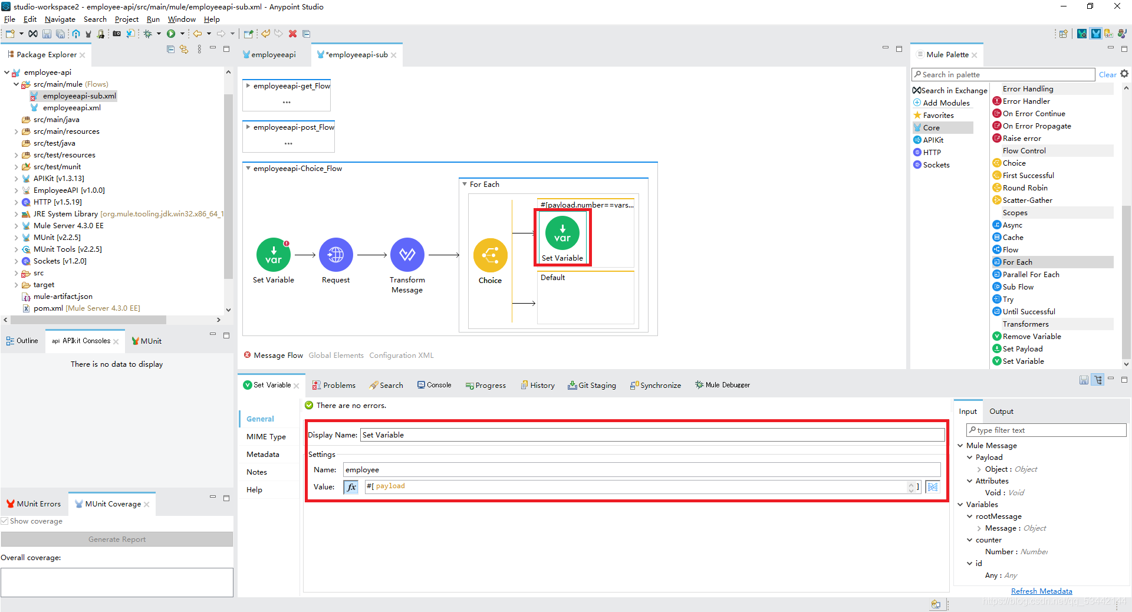
Task: Click the map expression icon beside Value field
Action: 933,487
